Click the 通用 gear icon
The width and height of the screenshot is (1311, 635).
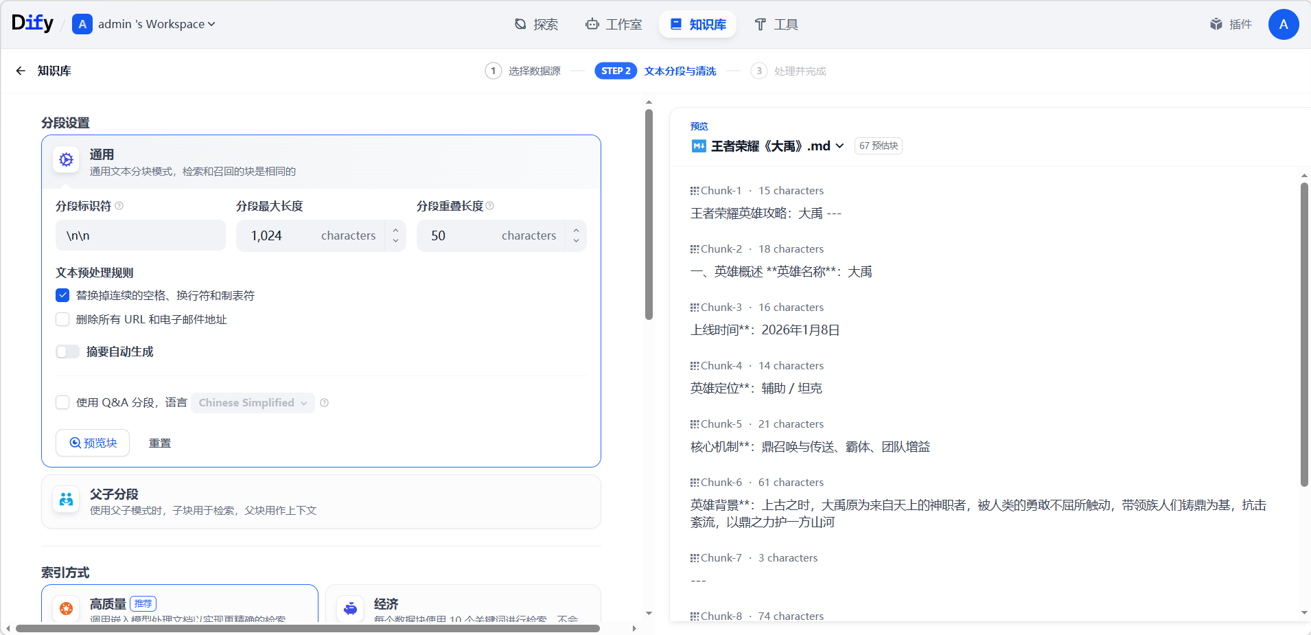pyautogui.click(x=66, y=159)
